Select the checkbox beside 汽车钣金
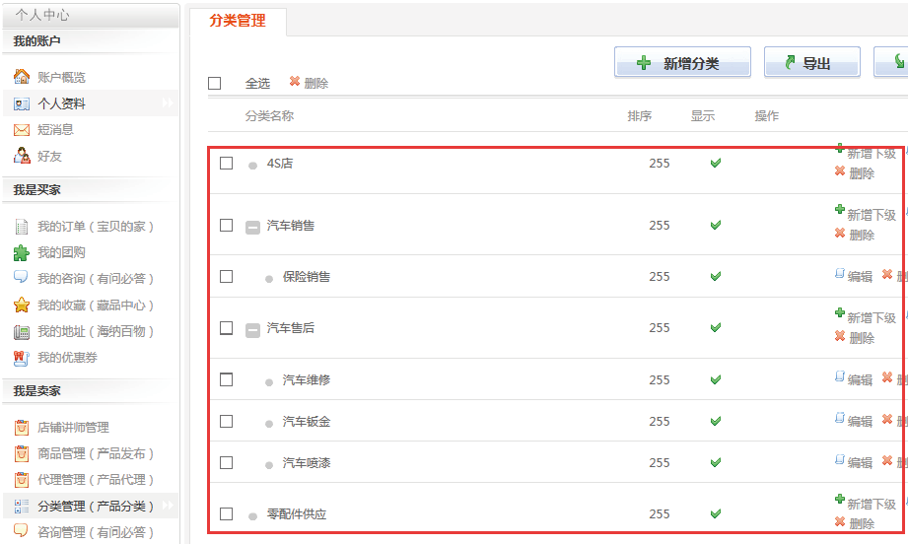The width and height of the screenshot is (908, 544). [x=227, y=422]
